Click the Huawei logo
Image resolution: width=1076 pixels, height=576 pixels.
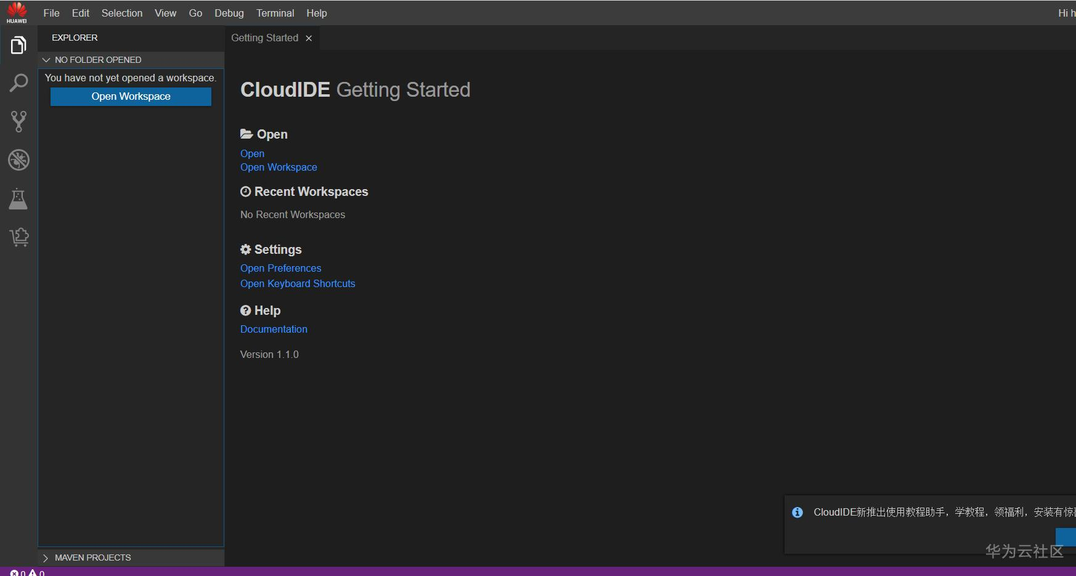(17, 12)
